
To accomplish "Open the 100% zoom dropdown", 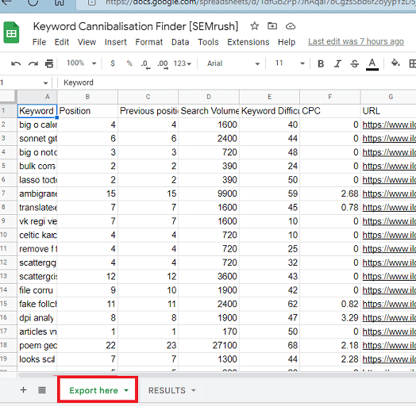I will point(81,63).
